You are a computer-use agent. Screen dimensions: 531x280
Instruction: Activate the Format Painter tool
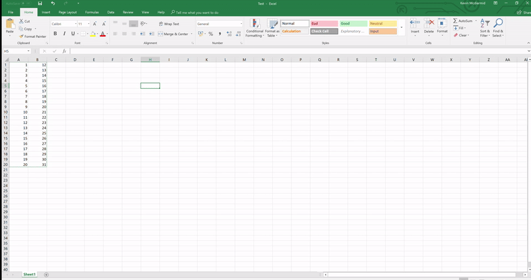pyautogui.click(x=33, y=36)
